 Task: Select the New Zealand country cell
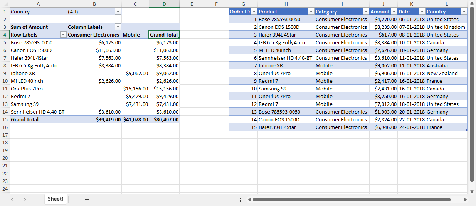[x=446, y=73]
